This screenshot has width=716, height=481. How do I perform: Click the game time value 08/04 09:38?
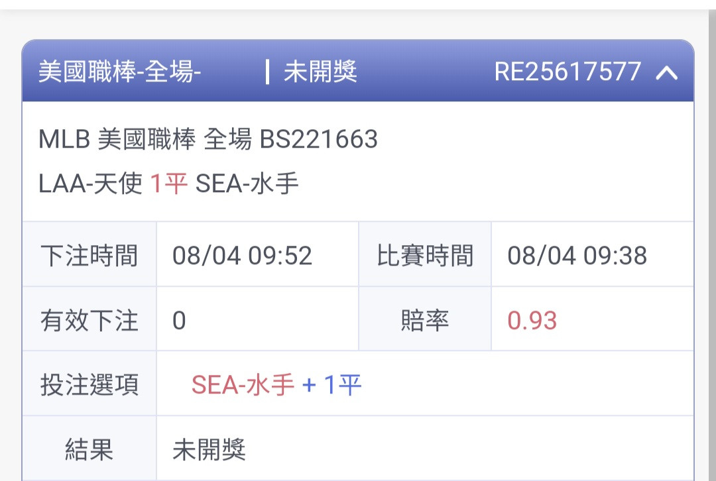pos(577,255)
